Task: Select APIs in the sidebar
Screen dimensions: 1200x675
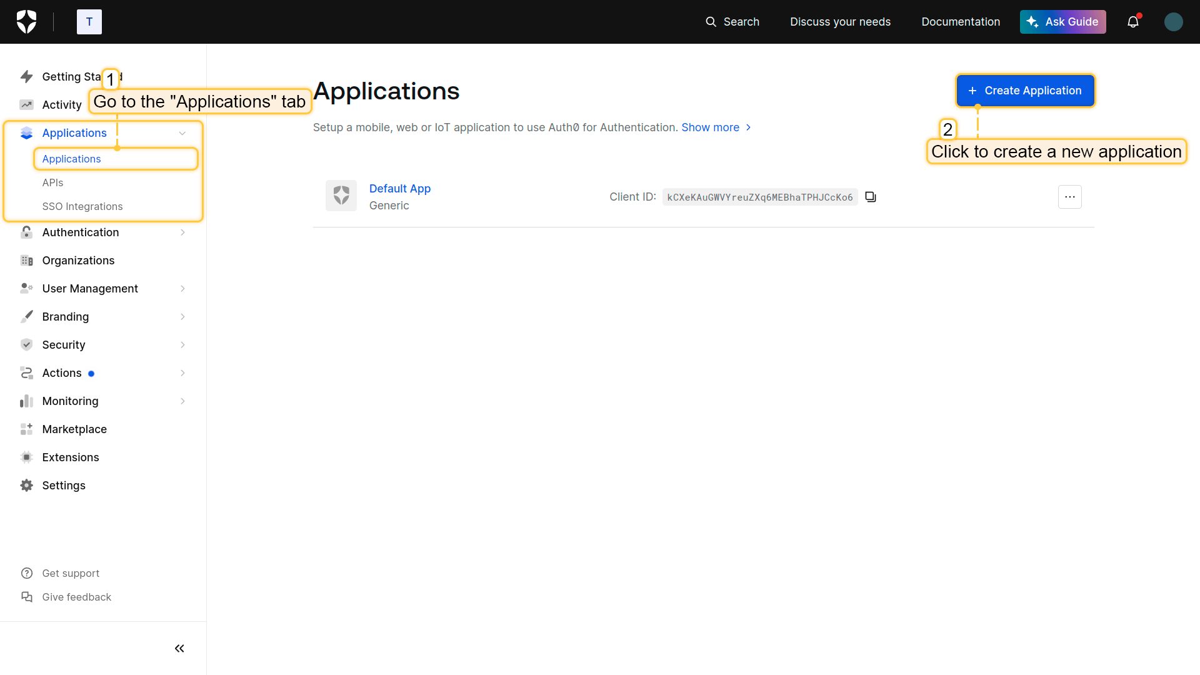Action: click(52, 182)
